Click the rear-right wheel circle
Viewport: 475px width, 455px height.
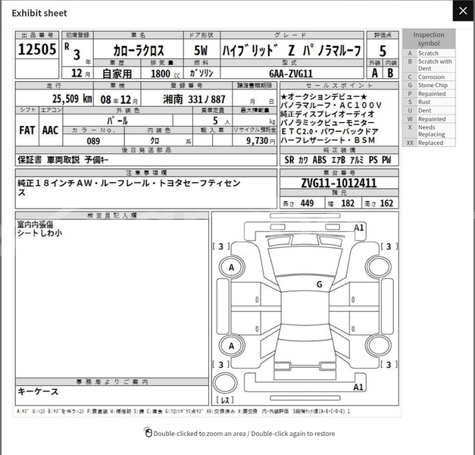(x=378, y=346)
